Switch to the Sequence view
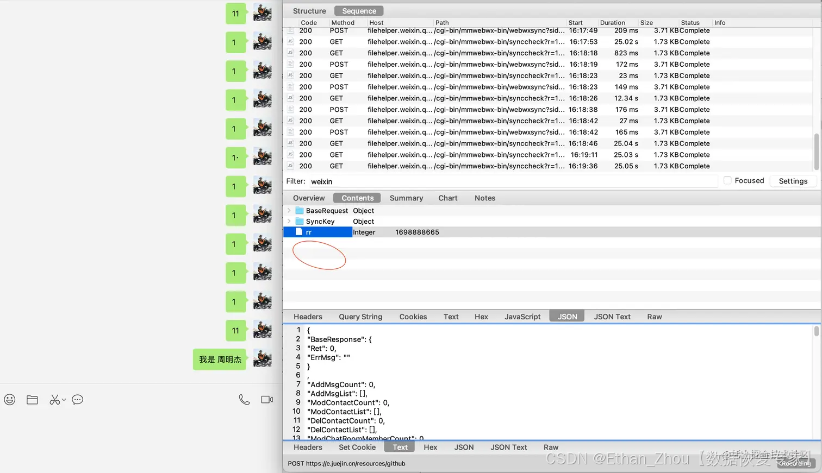The height and width of the screenshot is (473, 822). coord(359,11)
